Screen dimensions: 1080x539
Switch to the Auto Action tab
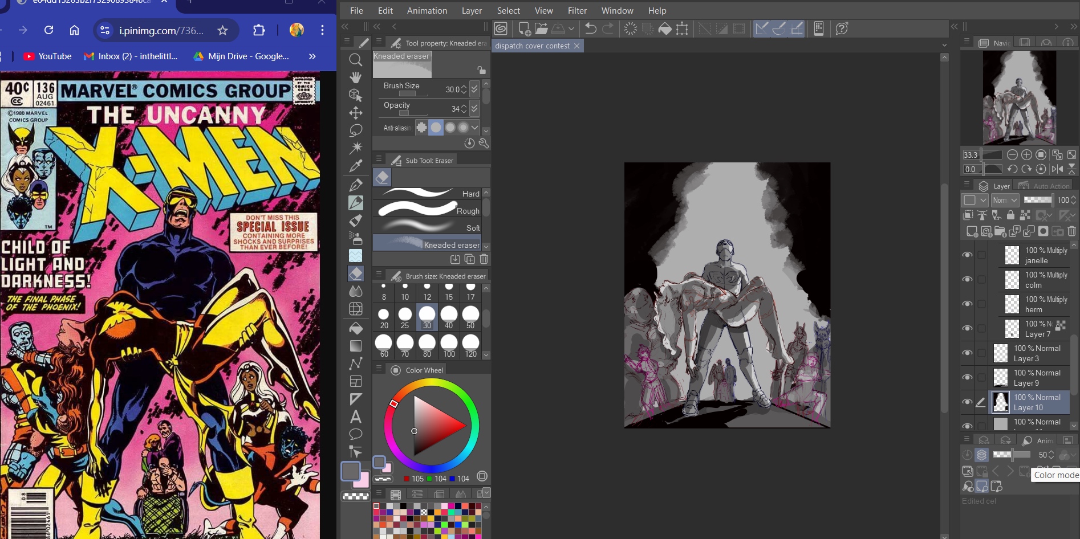tap(1045, 186)
